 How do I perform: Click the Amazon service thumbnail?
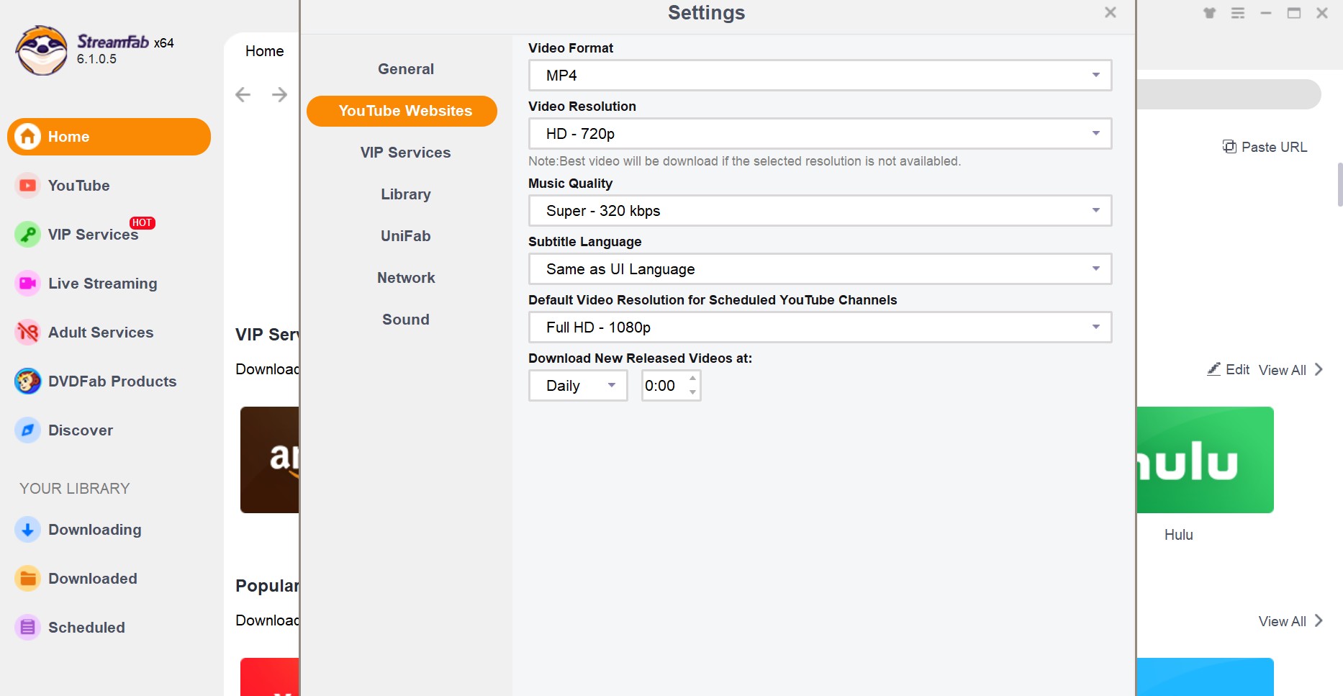coord(270,460)
